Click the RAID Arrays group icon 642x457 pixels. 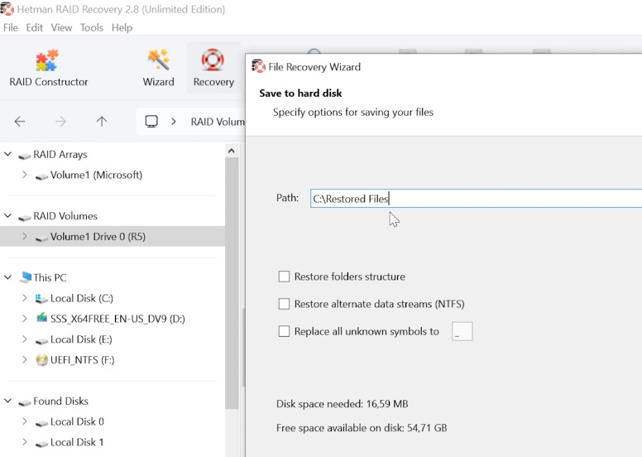[x=25, y=156]
